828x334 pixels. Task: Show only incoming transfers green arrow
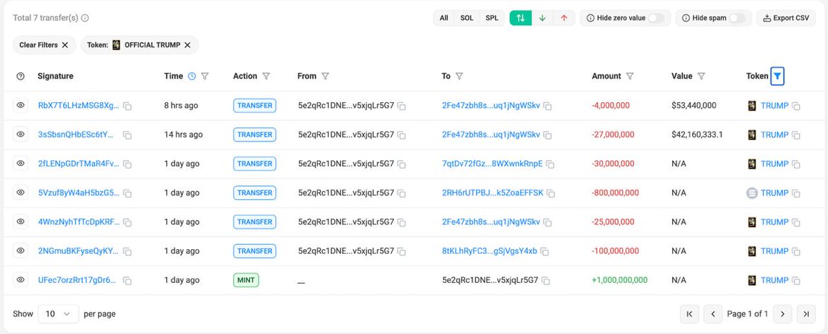coord(542,18)
